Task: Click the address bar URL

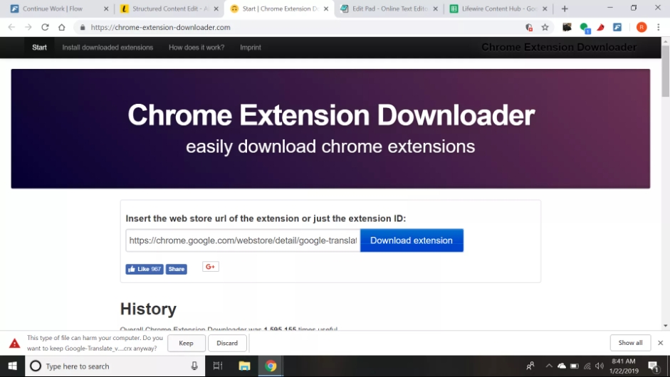Action: [x=160, y=27]
